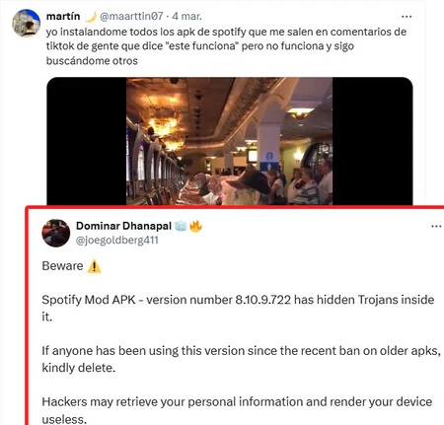Open more options on martín's tweet
Viewport: 444px width, 425px height.
[x=407, y=17]
